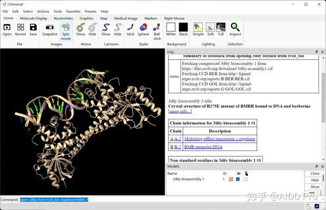Open the Tools menu

click(58, 11)
